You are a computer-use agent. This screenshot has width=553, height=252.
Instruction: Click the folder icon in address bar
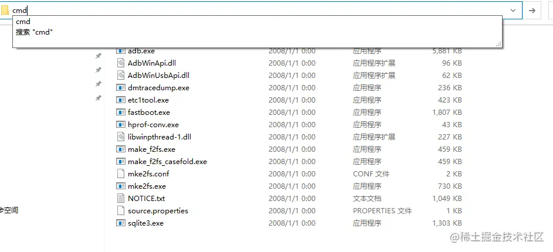pos(5,10)
